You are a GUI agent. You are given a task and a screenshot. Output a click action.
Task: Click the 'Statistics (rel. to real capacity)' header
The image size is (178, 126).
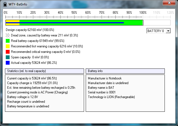click(44, 71)
